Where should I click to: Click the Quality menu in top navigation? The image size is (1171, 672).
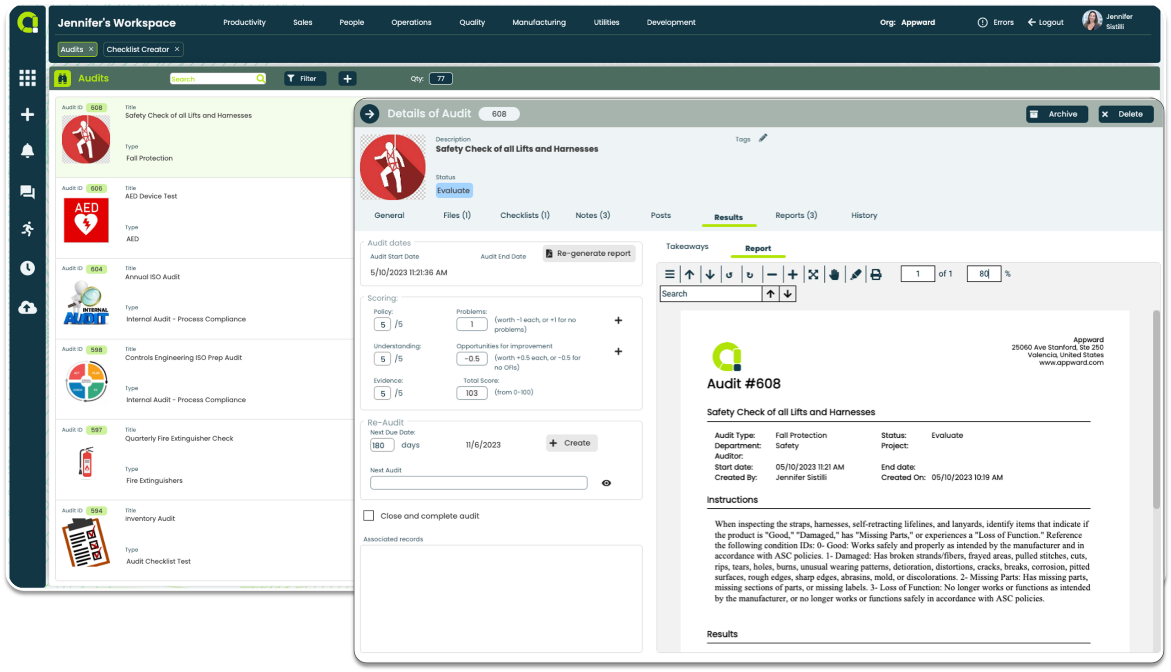pos(472,22)
